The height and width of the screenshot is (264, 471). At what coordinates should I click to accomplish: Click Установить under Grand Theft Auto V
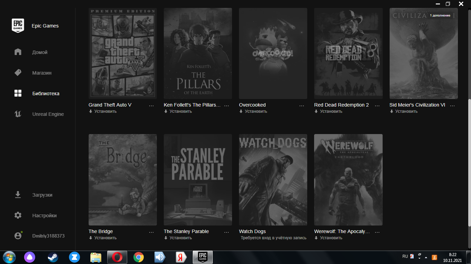click(103, 111)
